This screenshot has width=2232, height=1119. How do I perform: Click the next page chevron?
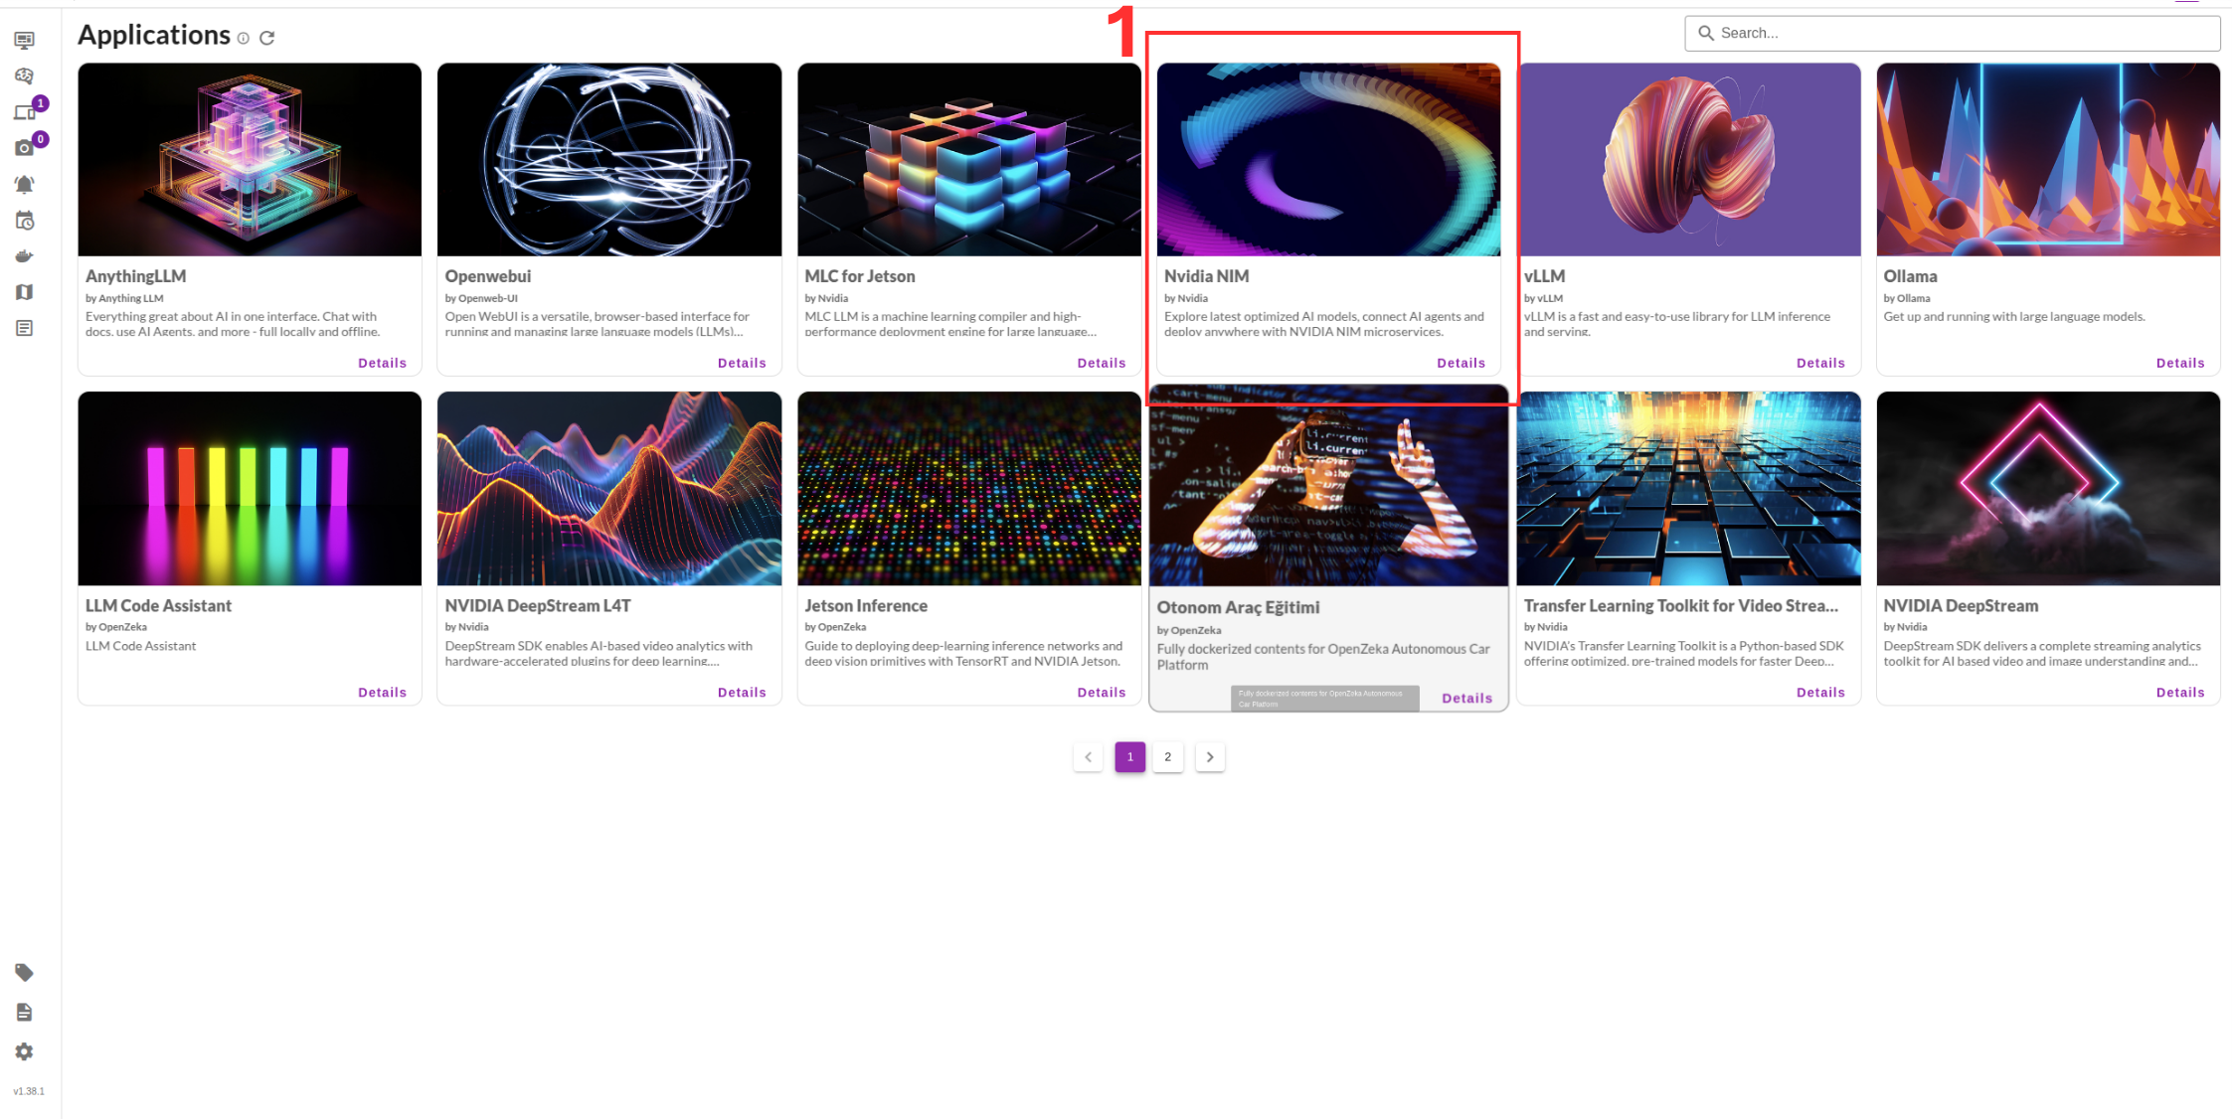point(1210,757)
